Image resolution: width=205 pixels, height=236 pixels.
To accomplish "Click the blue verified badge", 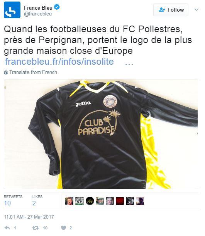I will click(x=57, y=7).
